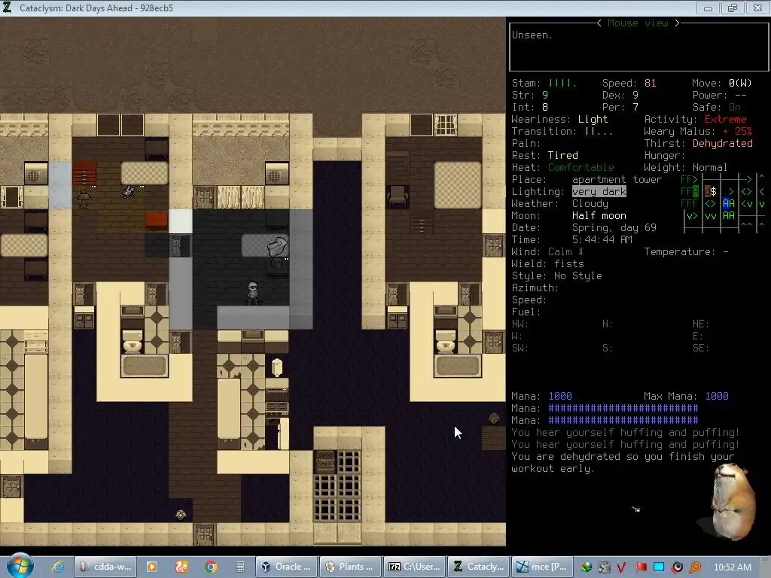The width and height of the screenshot is (771, 578).
Task: Switch to the 'cdda-w...' folder taskbar button
Action: point(106,567)
